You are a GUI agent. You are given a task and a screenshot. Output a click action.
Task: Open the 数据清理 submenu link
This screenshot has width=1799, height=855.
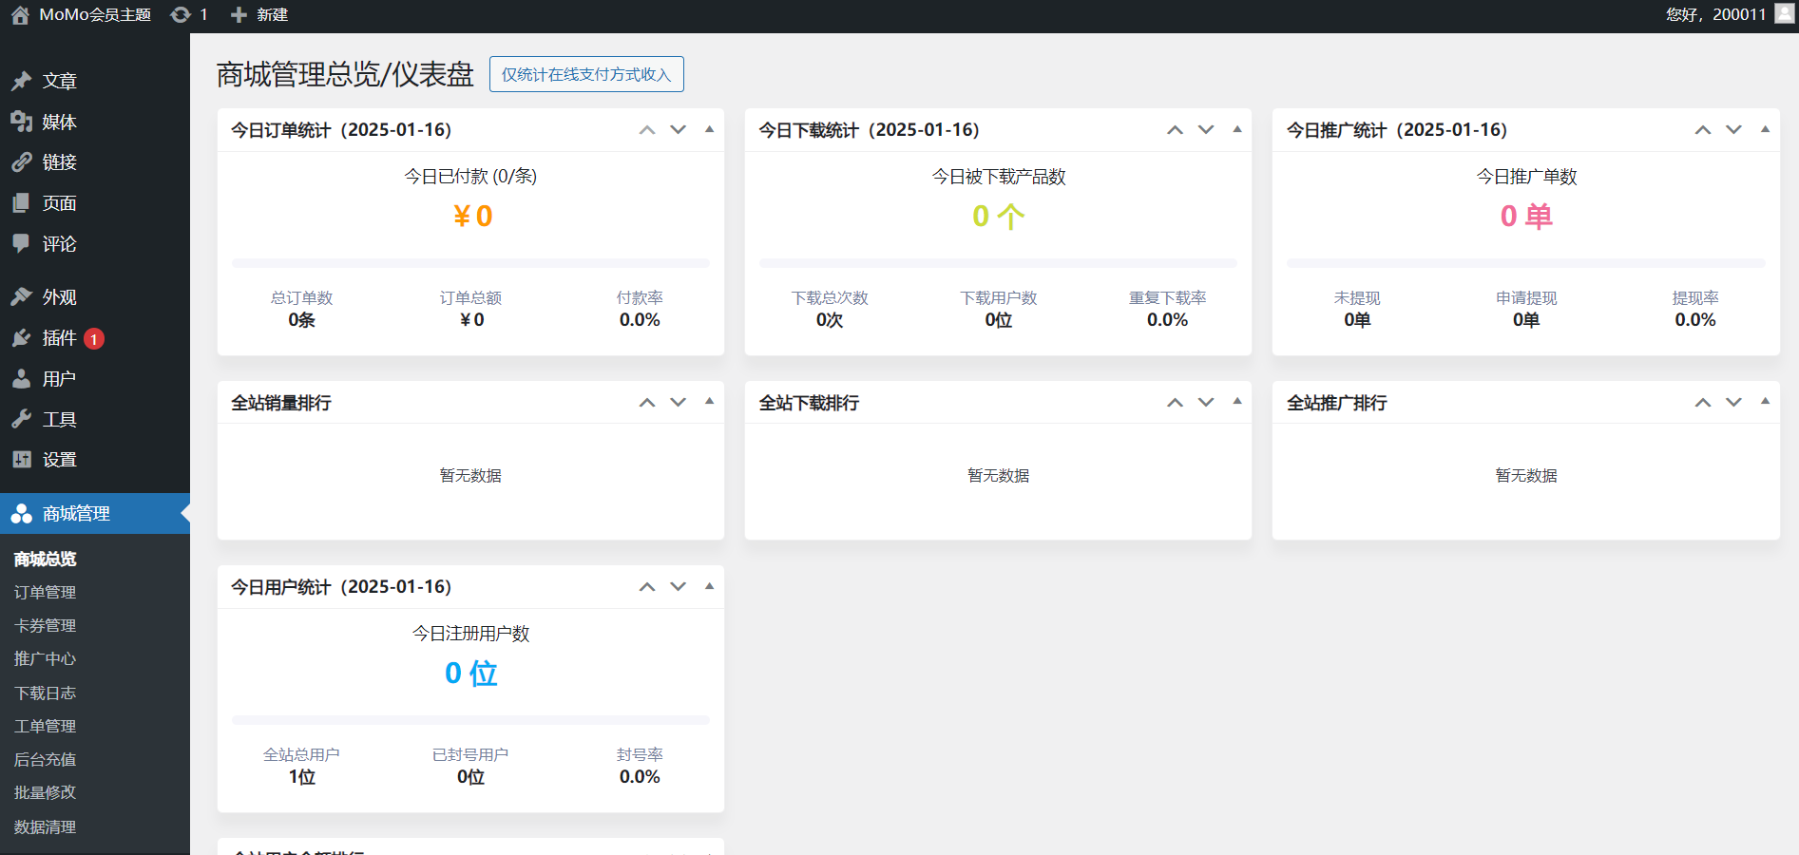coord(45,826)
